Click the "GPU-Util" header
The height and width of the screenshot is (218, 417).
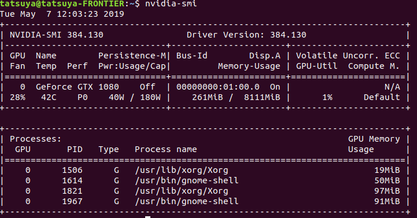(317, 66)
